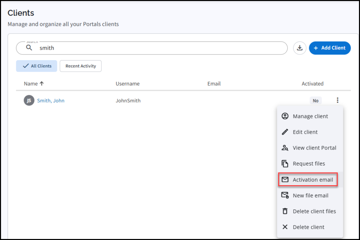Image resolution: width=360 pixels, height=240 pixels.
Task: Toggle the Recent Activity filter
Action: (80, 66)
